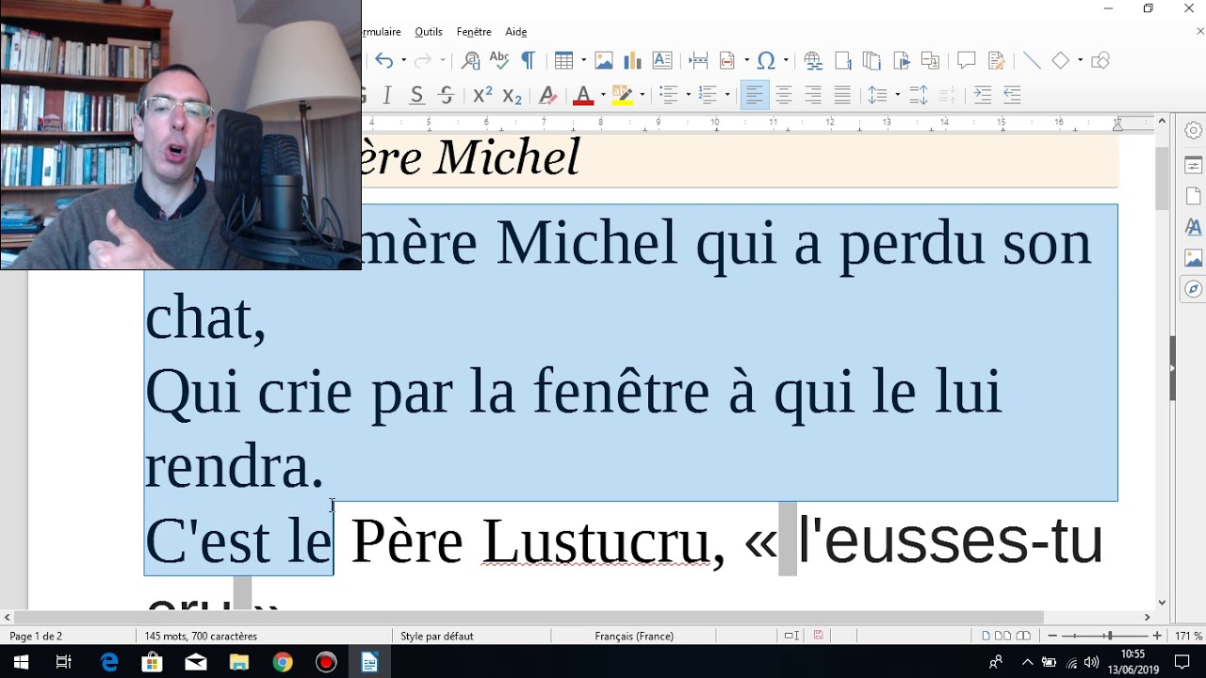Open the Outils menu

[x=429, y=32]
